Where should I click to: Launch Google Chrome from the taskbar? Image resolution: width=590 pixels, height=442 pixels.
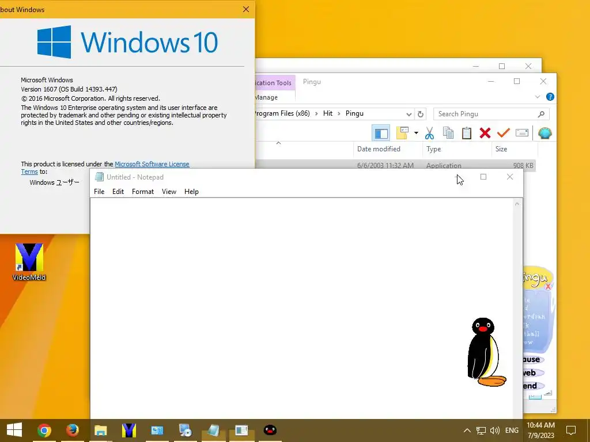click(44, 430)
